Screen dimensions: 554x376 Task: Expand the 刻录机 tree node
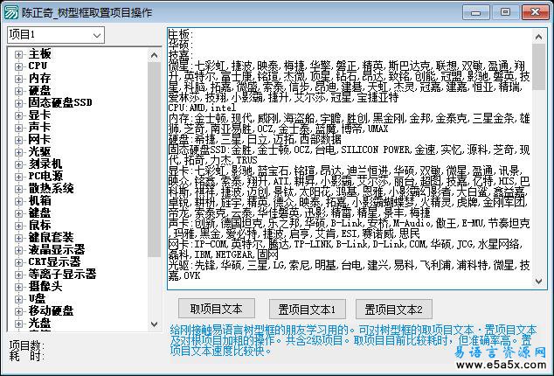18,164
